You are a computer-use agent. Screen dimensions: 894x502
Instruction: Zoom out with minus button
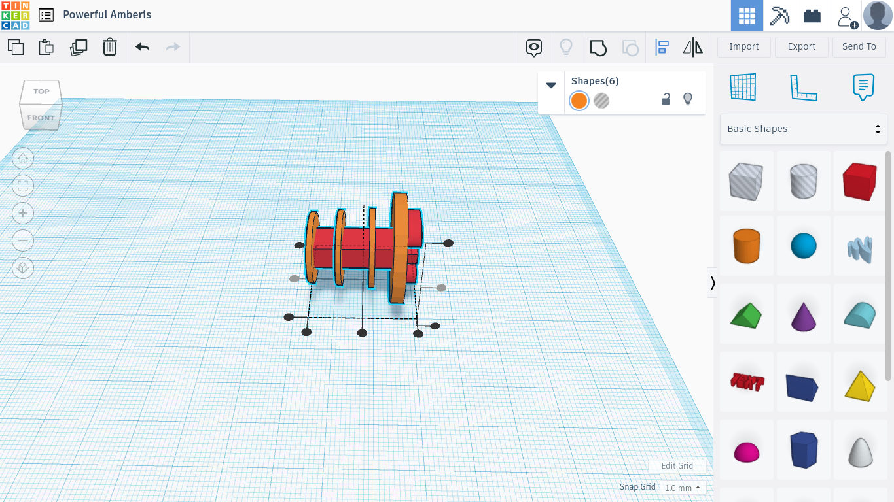pyautogui.click(x=23, y=241)
